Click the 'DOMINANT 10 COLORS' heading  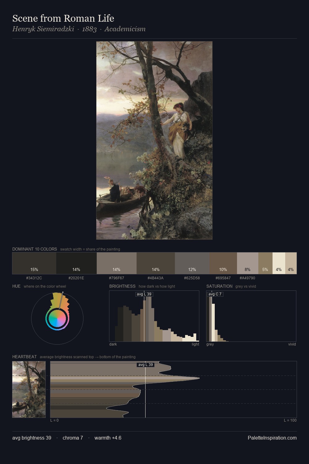(x=35, y=249)
